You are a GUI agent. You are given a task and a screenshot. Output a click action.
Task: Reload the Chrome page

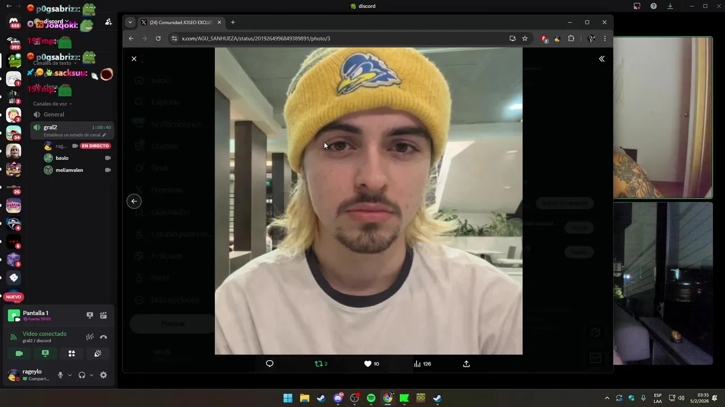pyautogui.click(x=158, y=38)
